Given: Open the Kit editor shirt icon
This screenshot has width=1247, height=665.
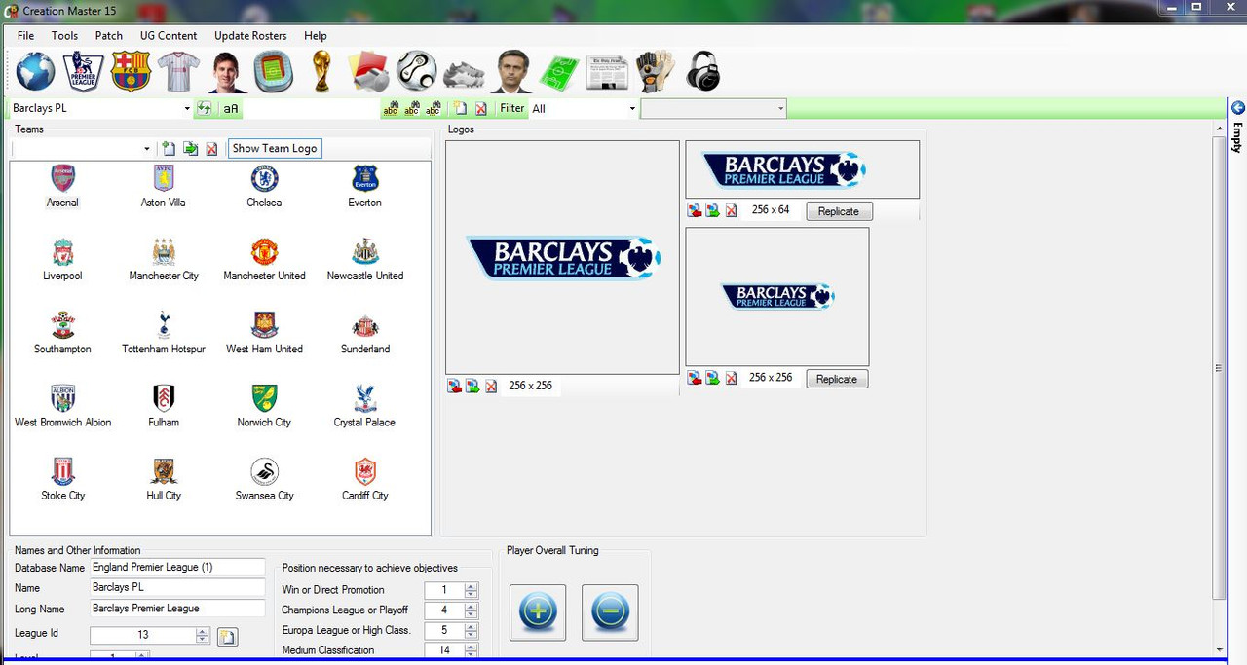Looking at the screenshot, I should [x=178, y=72].
